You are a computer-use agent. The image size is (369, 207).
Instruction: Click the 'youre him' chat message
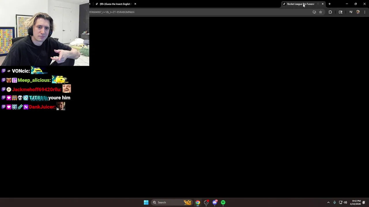tap(59, 98)
